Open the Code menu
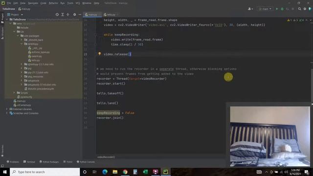The height and width of the screenshot is (176, 313). pyautogui.click(x=44, y=3)
